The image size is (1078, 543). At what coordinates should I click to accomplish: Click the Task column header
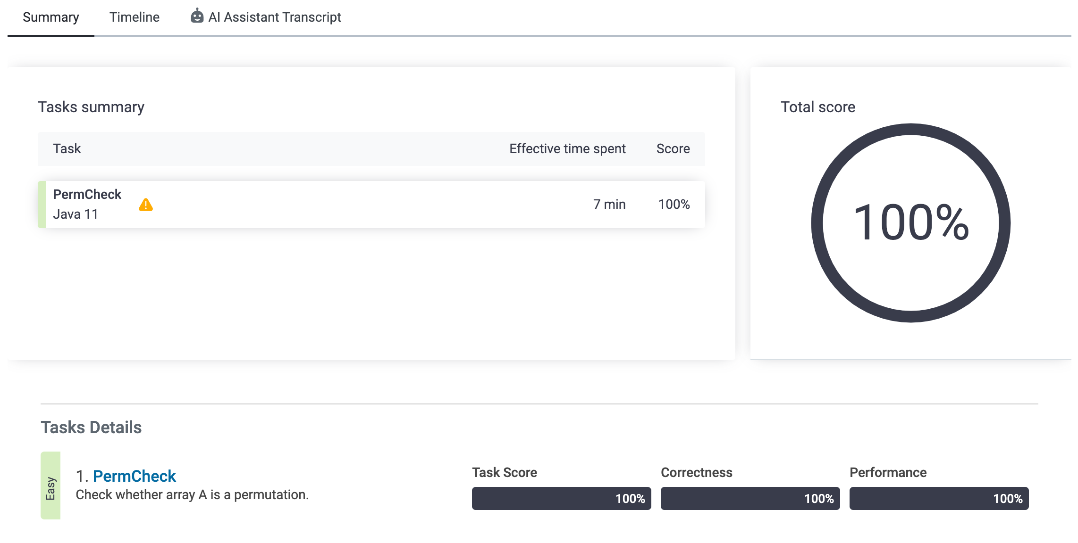point(67,149)
